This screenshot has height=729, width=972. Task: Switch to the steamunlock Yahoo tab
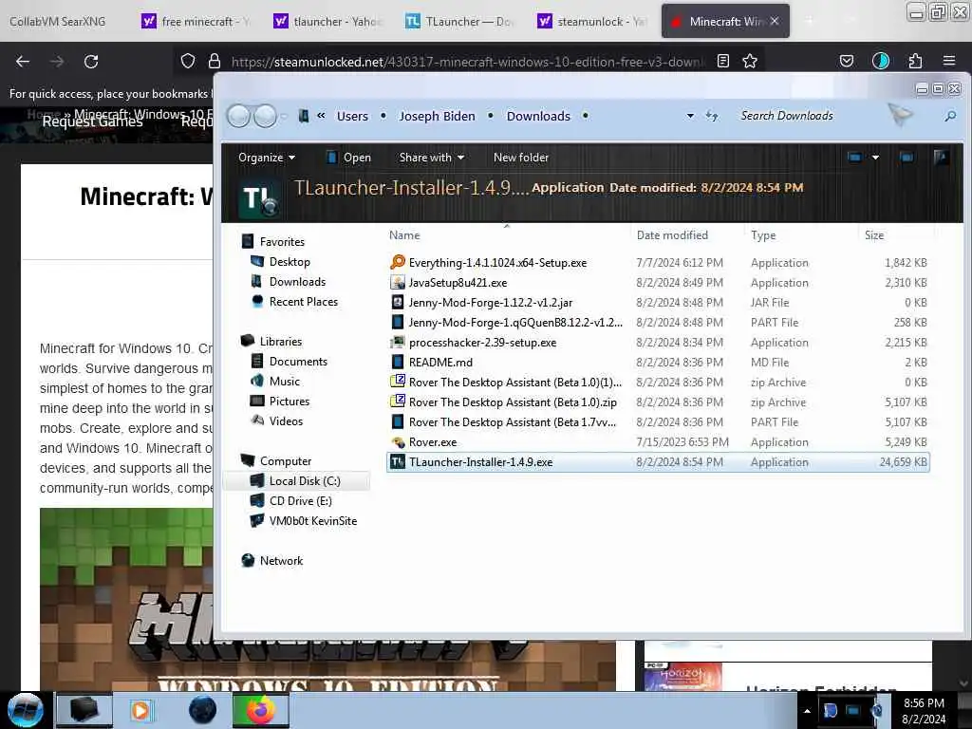pyautogui.click(x=592, y=22)
